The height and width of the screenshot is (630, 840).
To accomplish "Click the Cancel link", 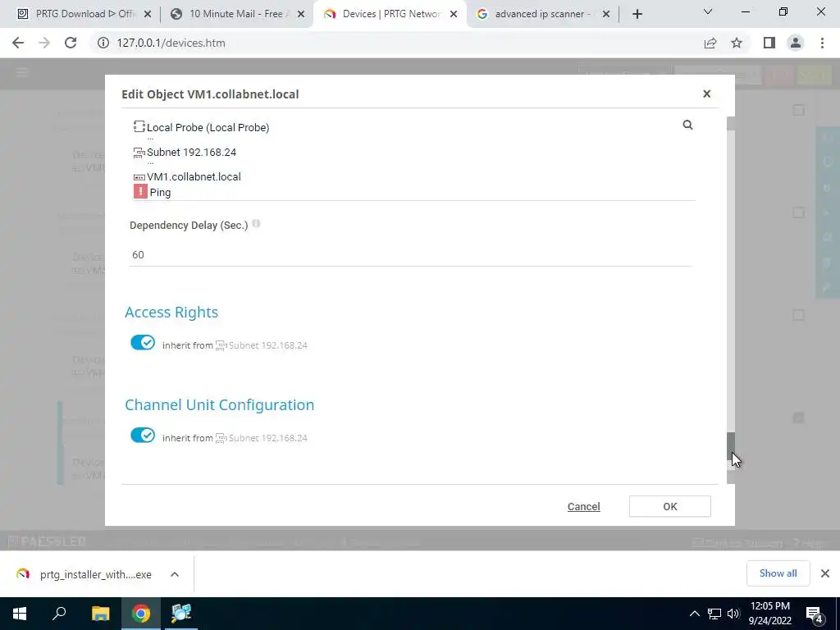I will [583, 507].
